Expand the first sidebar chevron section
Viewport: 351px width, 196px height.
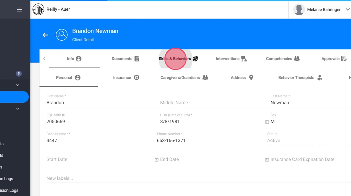click(18, 85)
